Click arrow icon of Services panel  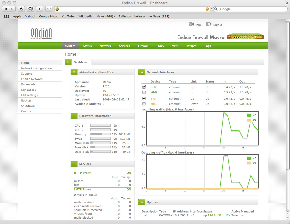coord(74,164)
